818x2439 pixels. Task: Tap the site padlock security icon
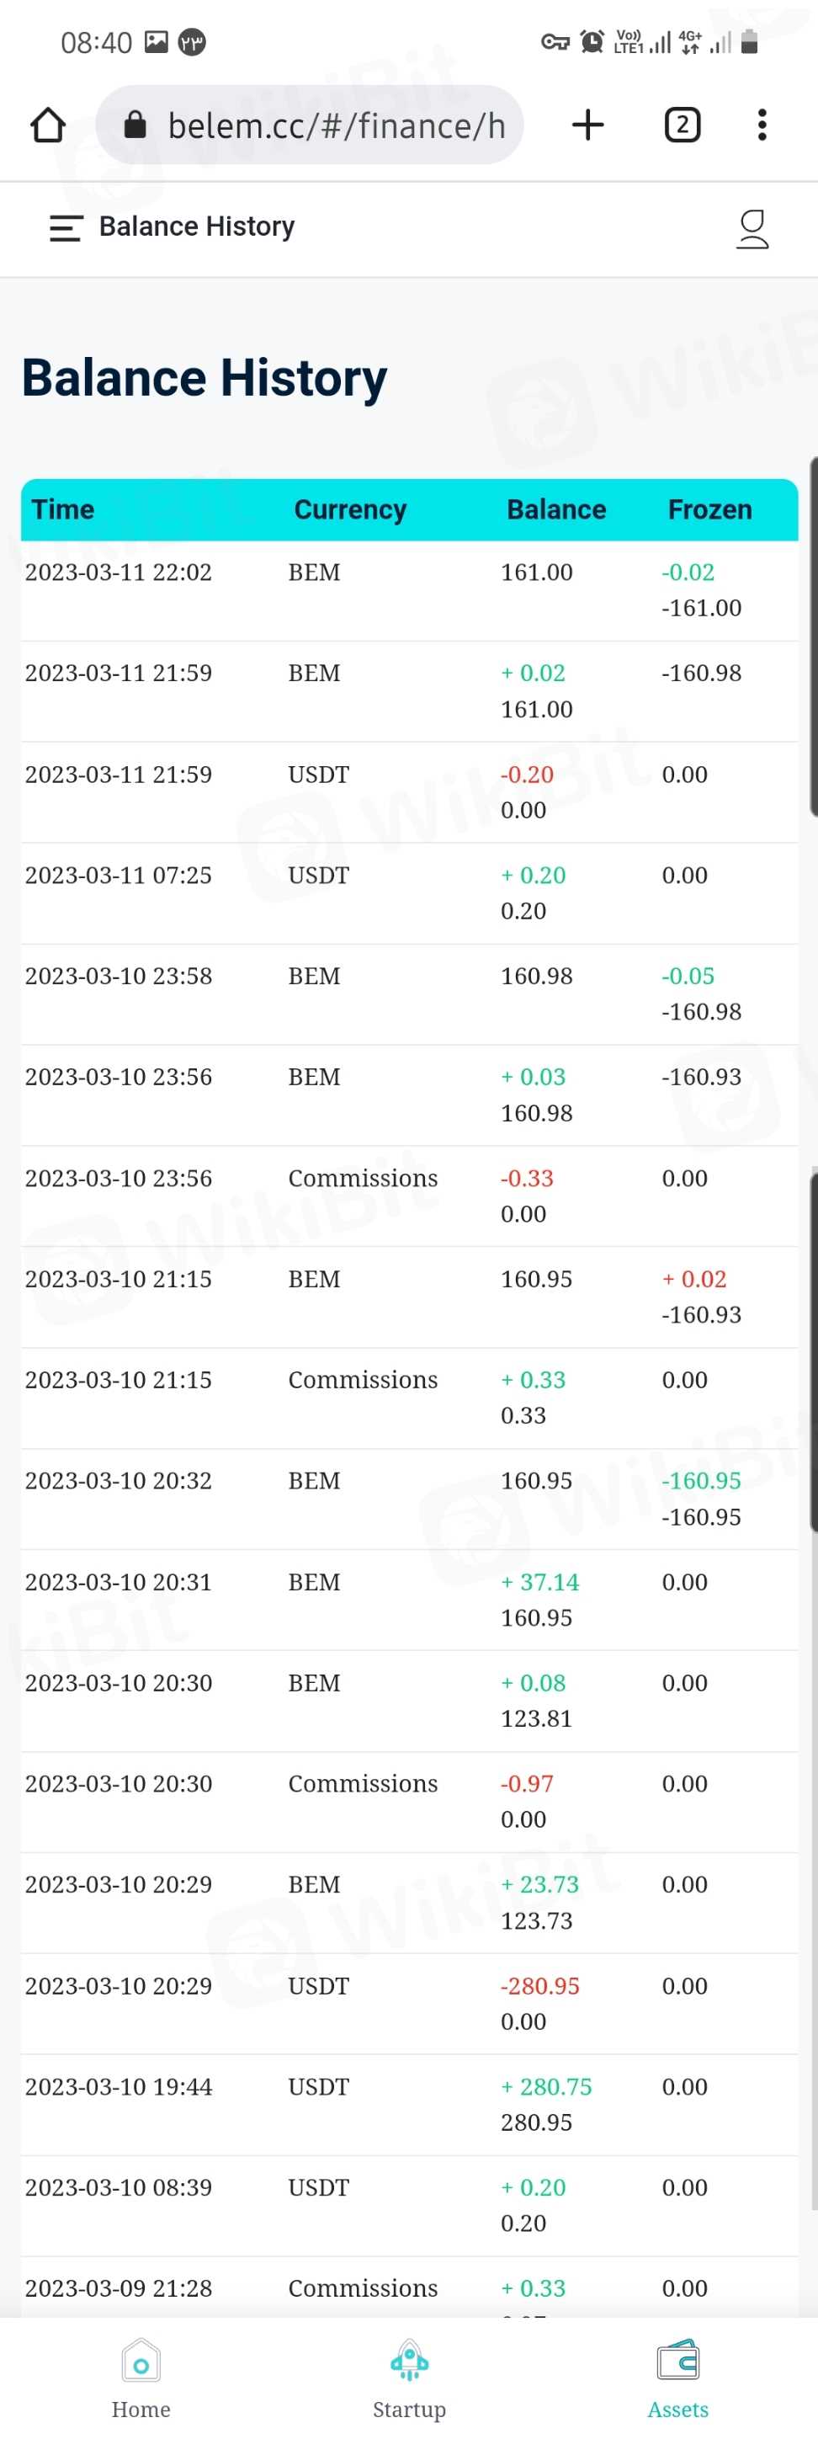[135, 125]
